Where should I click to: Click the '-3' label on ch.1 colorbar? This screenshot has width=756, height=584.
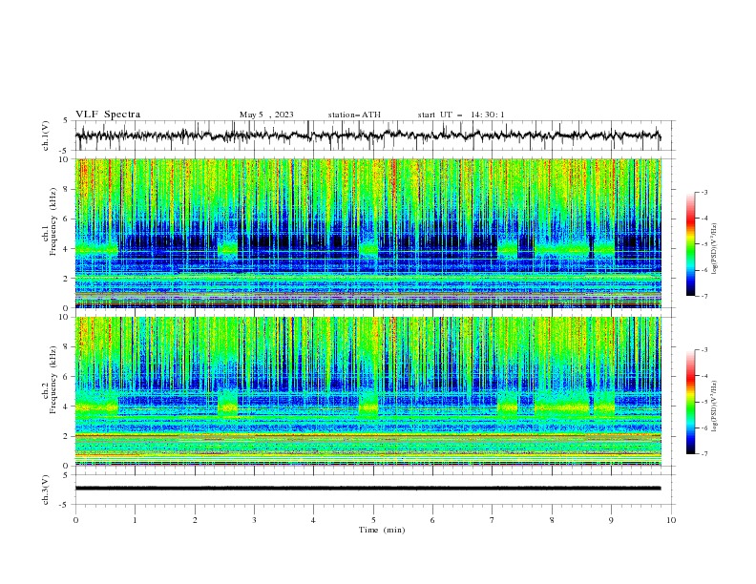point(703,192)
